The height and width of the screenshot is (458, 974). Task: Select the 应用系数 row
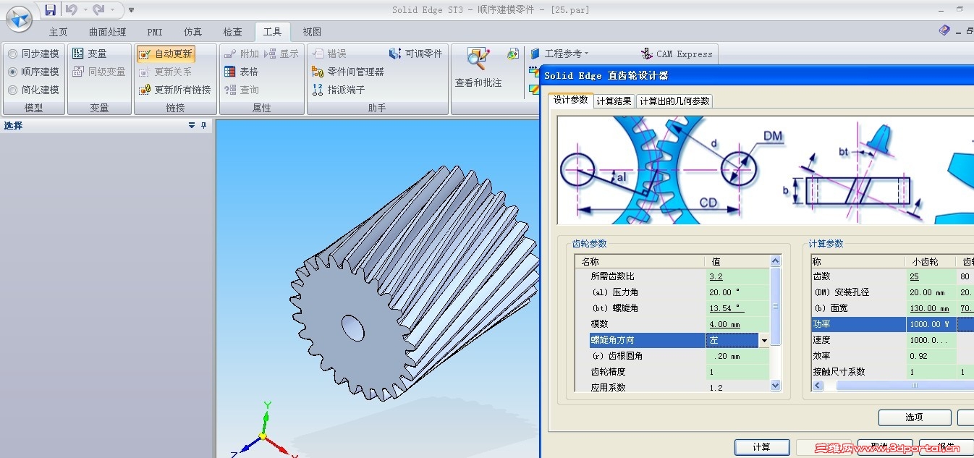pyautogui.click(x=672, y=388)
